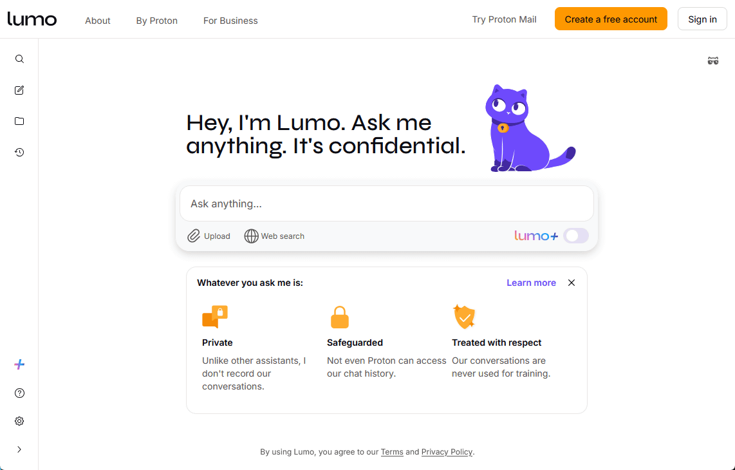Open the folder icon in sidebar
Image resolution: width=735 pixels, height=470 pixels.
pyautogui.click(x=19, y=121)
